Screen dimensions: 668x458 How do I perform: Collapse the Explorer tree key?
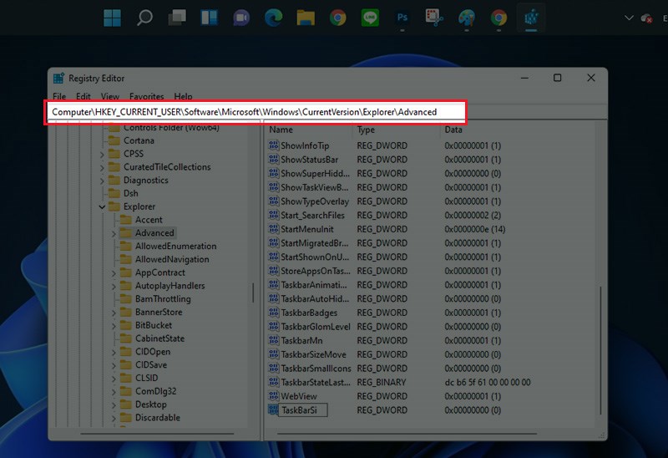point(103,206)
